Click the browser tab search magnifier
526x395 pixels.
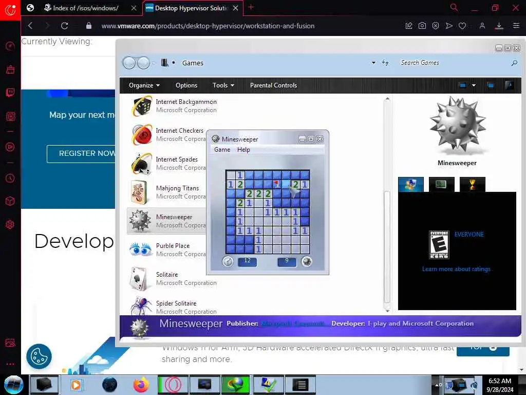(x=454, y=7)
